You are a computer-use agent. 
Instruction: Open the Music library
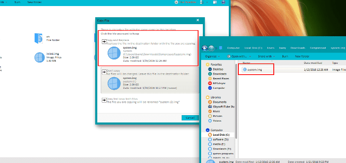(216, 112)
